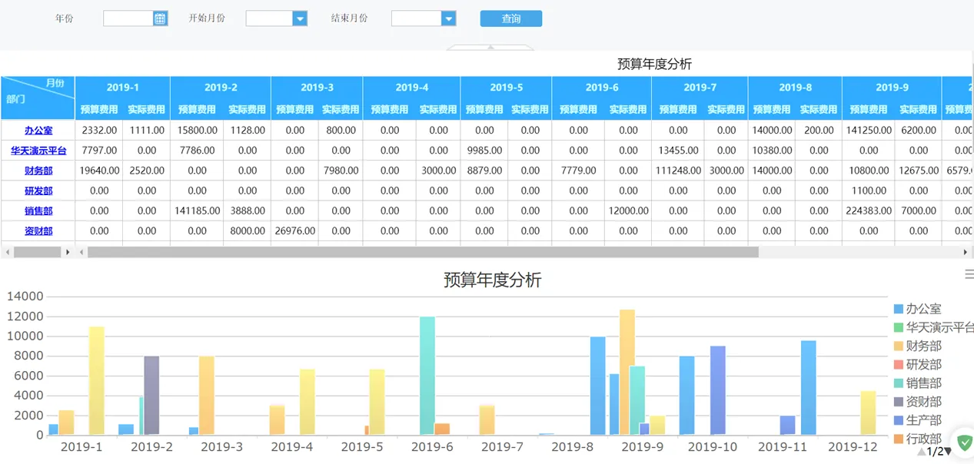The image size is (974, 464).
Task: Click right arrow of table scrollbar
Action: (x=965, y=252)
